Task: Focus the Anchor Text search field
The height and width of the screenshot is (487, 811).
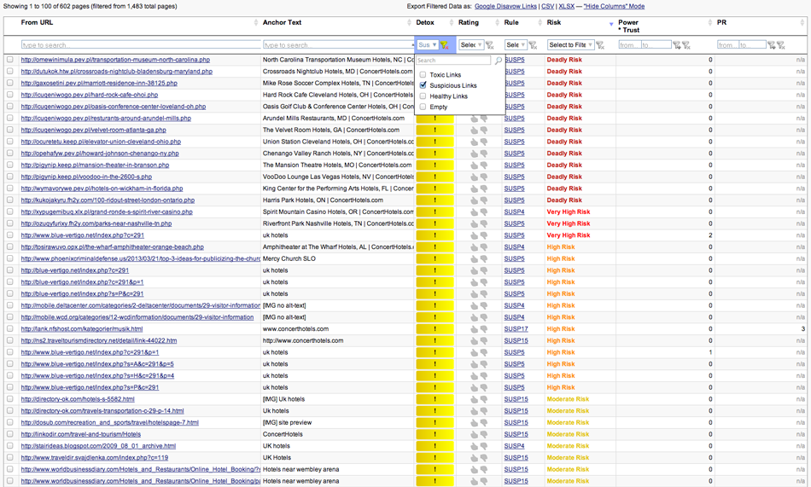Action: tap(338, 45)
